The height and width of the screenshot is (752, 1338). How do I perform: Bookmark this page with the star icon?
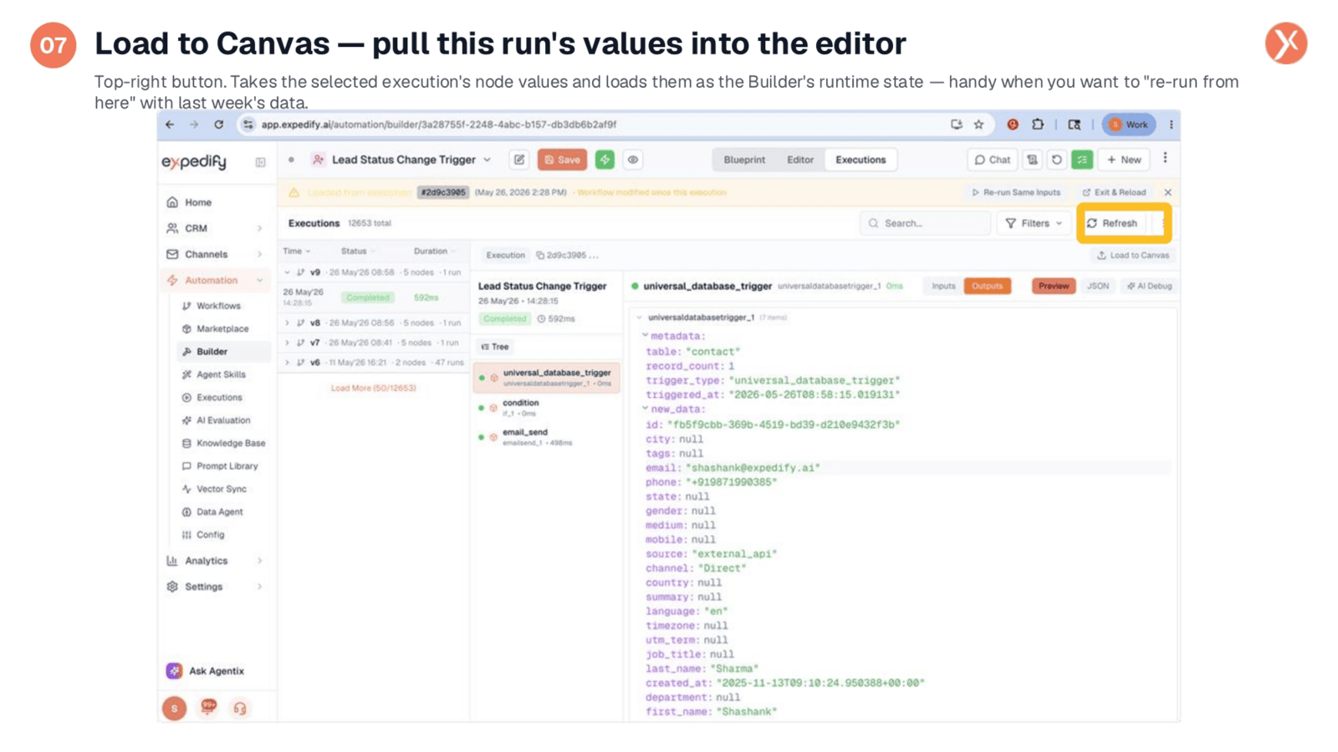978,124
